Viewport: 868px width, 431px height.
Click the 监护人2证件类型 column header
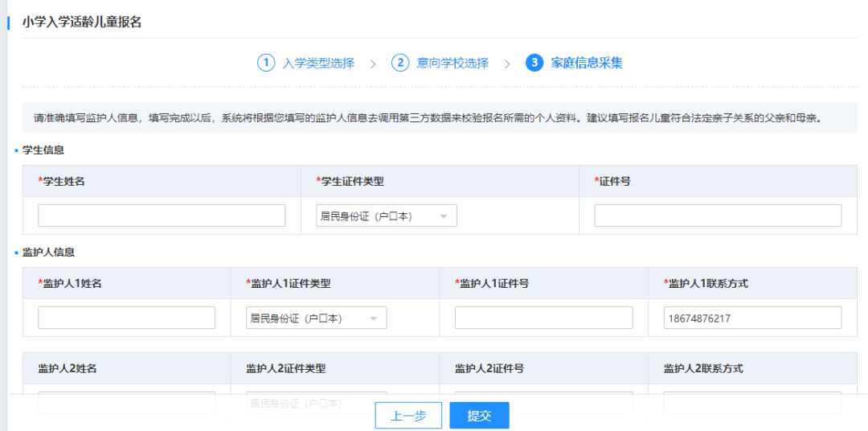(335, 368)
